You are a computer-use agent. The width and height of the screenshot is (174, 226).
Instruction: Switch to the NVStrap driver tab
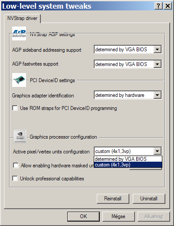click(x=23, y=18)
